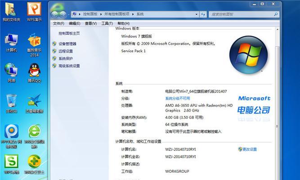Click 系统 breadcrumb segment
Screen dimensions: 300x180
140,14
